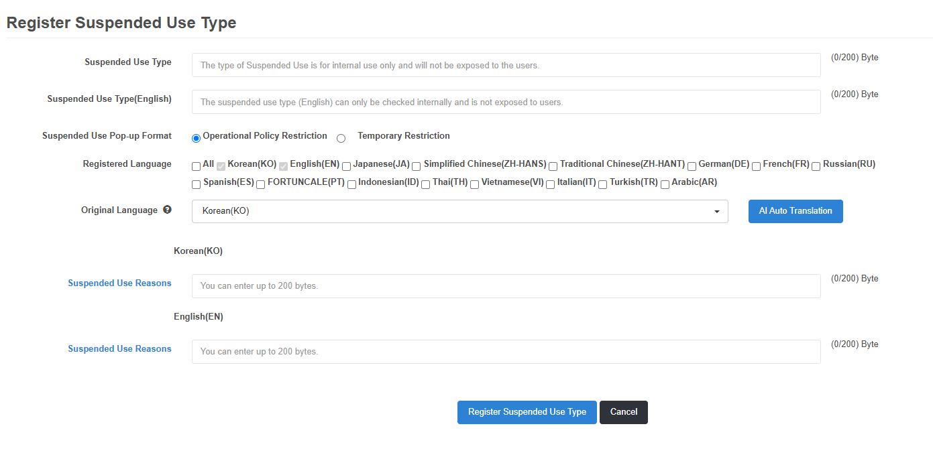Focus the Korean Suspended Use Reasons field
Screen dimensions: 933x463
[x=506, y=286]
